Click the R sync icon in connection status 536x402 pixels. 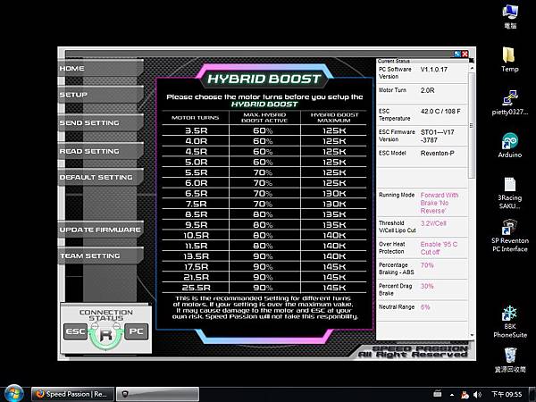pos(106,335)
